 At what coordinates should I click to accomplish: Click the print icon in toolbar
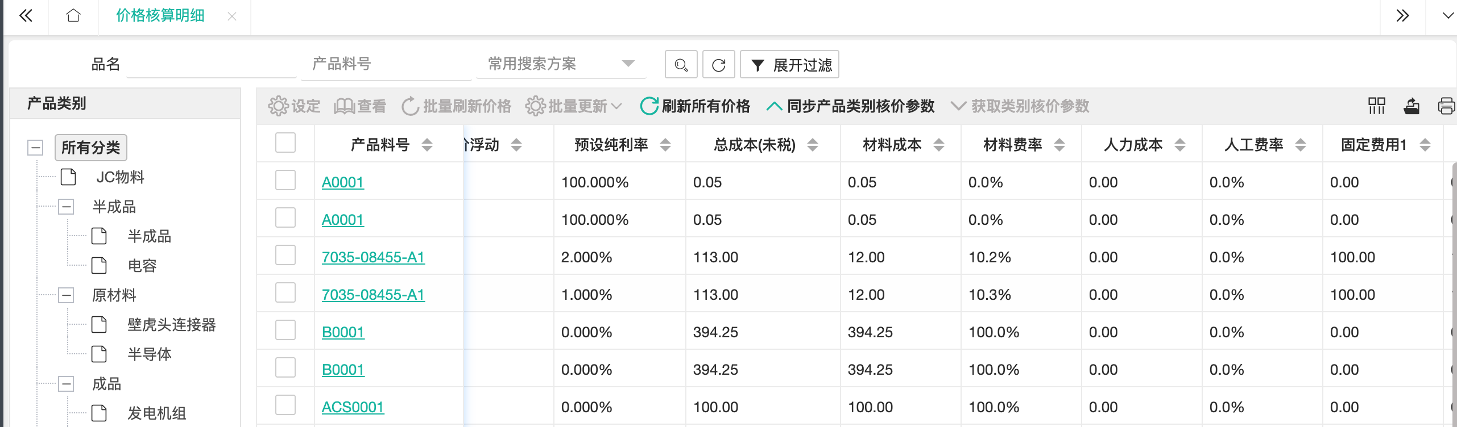coord(1446,106)
